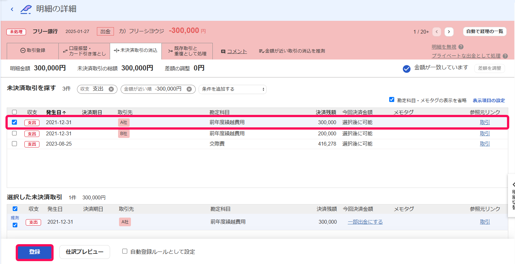This screenshot has height=264, width=515.
Task: Open the 条件を追加する dropdown
Action: [x=233, y=89]
